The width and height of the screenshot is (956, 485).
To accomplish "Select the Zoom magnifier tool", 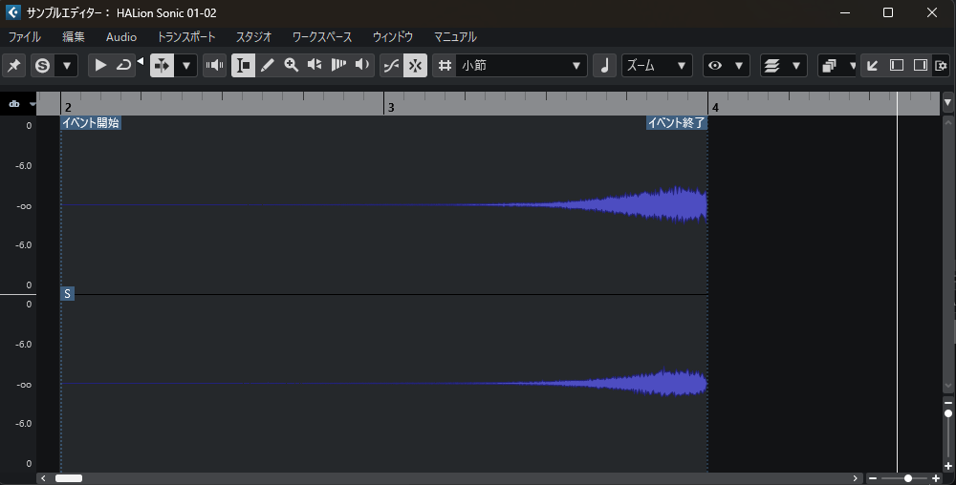I will (291, 65).
